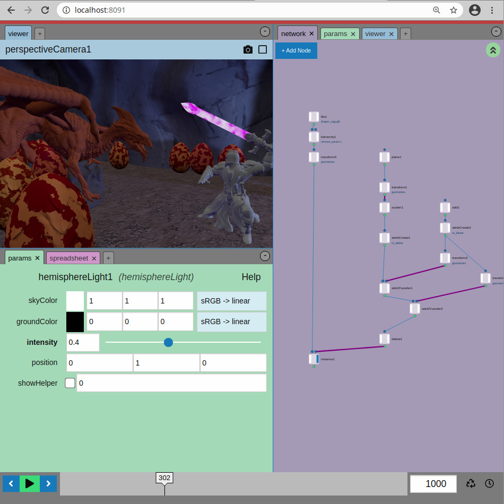Toggle the showHelper checkbox
This screenshot has width=504, height=504.
70,383
